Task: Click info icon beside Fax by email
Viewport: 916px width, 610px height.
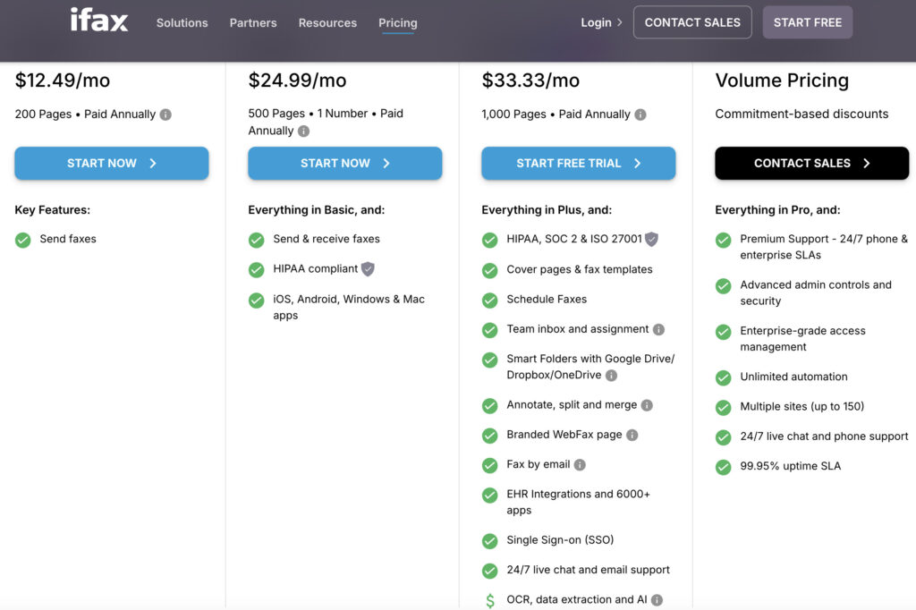Action: point(580,465)
